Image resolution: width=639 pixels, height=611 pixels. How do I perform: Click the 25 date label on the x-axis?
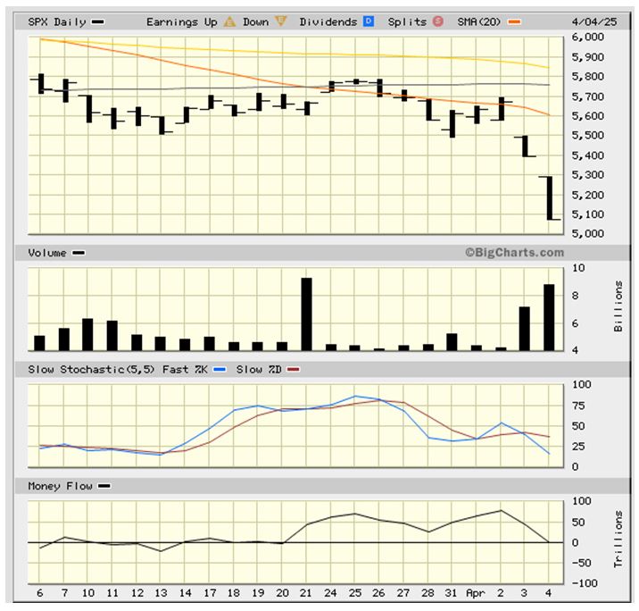tap(354, 593)
